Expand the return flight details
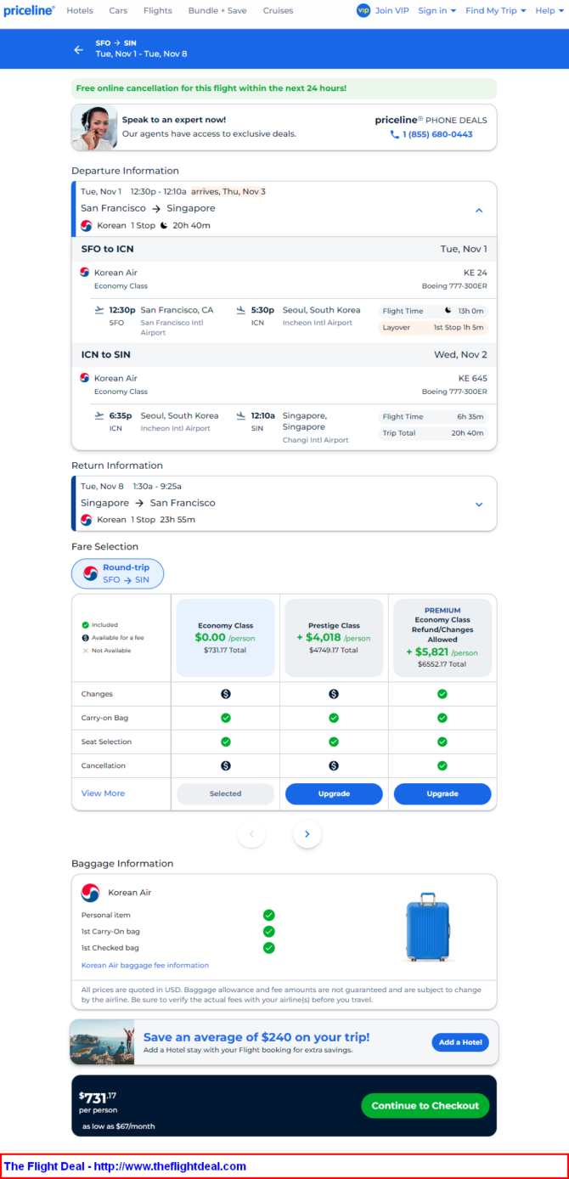569x1179 pixels. 479,505
